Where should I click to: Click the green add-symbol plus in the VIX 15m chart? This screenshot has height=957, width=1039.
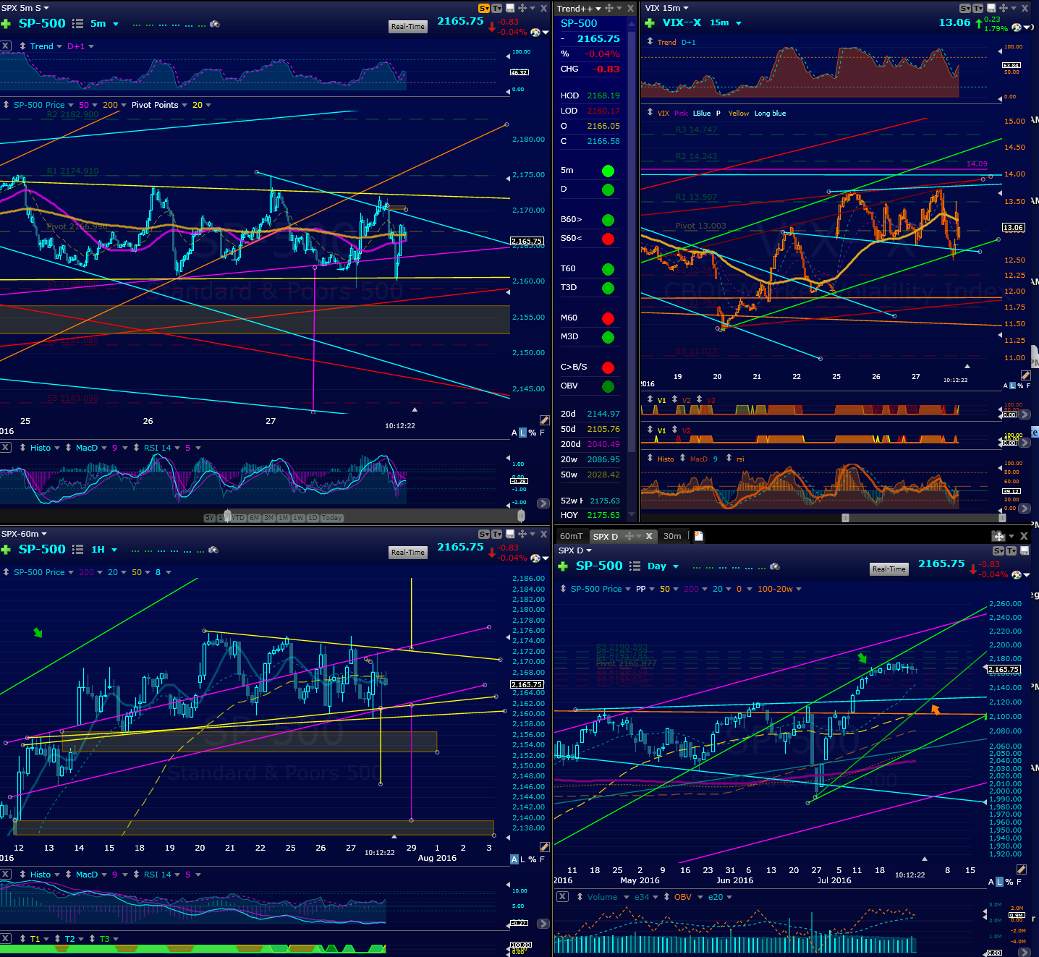(650, 23)
